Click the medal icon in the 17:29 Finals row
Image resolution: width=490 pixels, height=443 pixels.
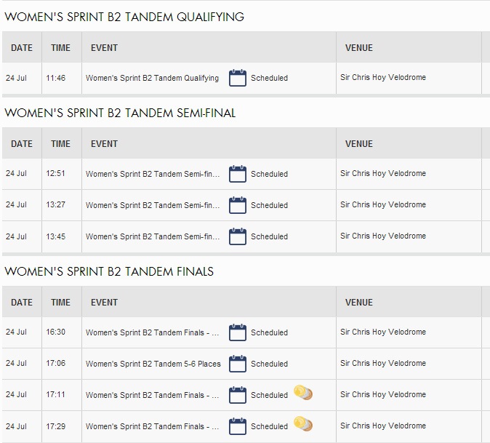[303, 425]
